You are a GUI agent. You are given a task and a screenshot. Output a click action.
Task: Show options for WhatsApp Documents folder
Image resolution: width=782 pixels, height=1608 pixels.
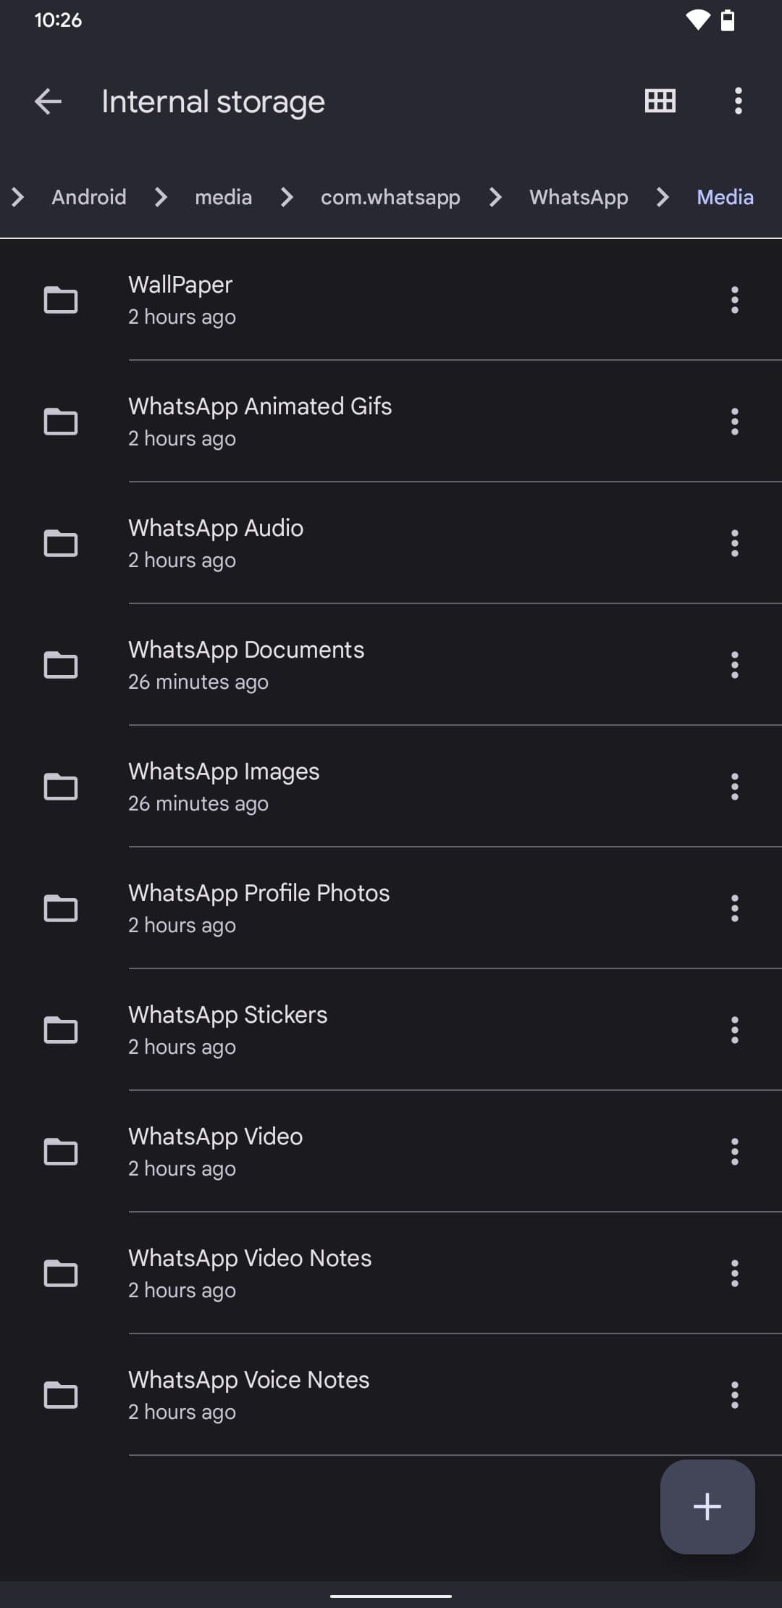[734, 665]
